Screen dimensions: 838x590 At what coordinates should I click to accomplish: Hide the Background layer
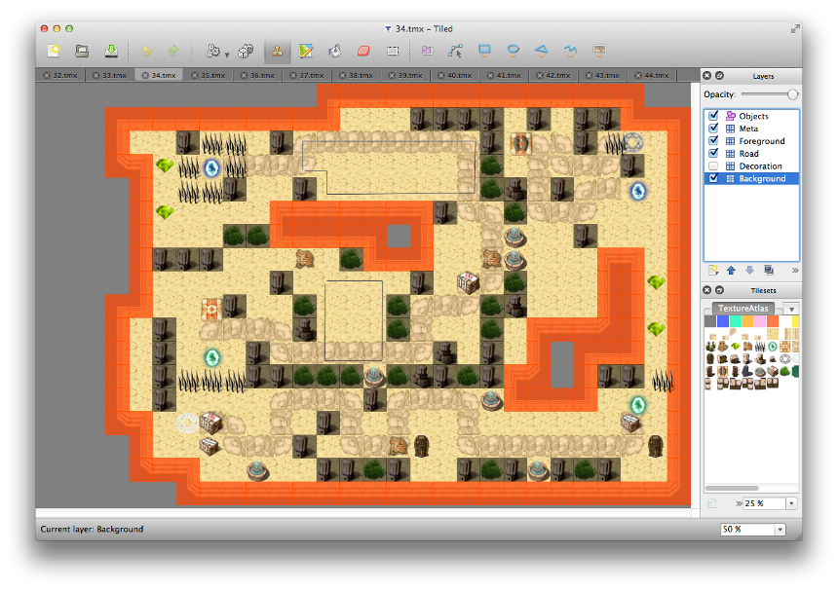point(713,178)
